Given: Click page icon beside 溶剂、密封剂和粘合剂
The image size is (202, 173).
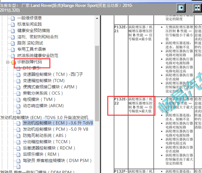Looking at the screenshot, I should click(13, 37).
